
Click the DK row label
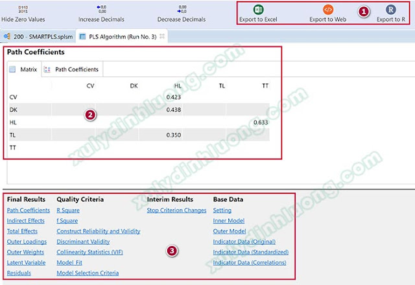[13, 109]
